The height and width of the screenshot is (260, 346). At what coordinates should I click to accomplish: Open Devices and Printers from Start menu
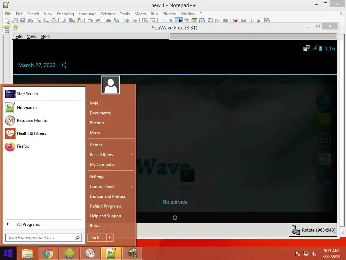click(108, 196)
